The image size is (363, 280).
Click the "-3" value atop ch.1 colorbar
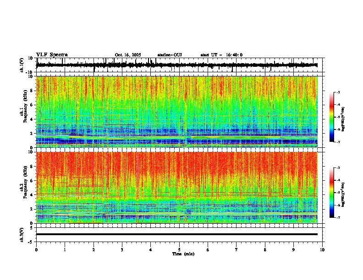point(338,92)
